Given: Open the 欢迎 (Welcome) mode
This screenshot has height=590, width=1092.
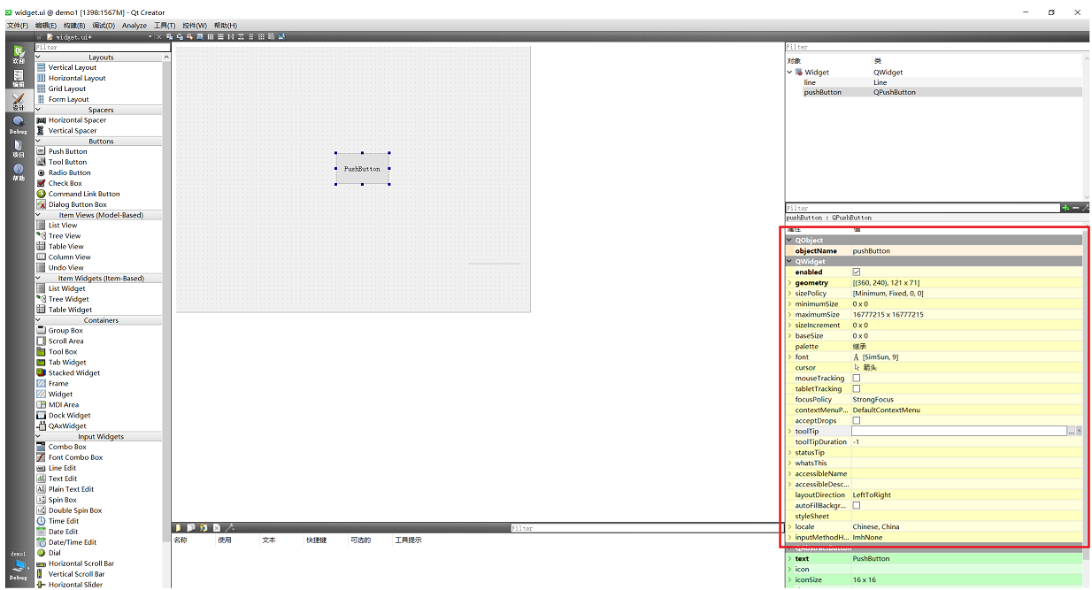Looking at the screenshot, I should (19, 55).
